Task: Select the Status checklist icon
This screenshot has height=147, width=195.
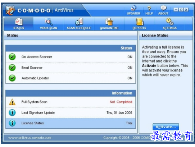Action: [x=19, y=22]
